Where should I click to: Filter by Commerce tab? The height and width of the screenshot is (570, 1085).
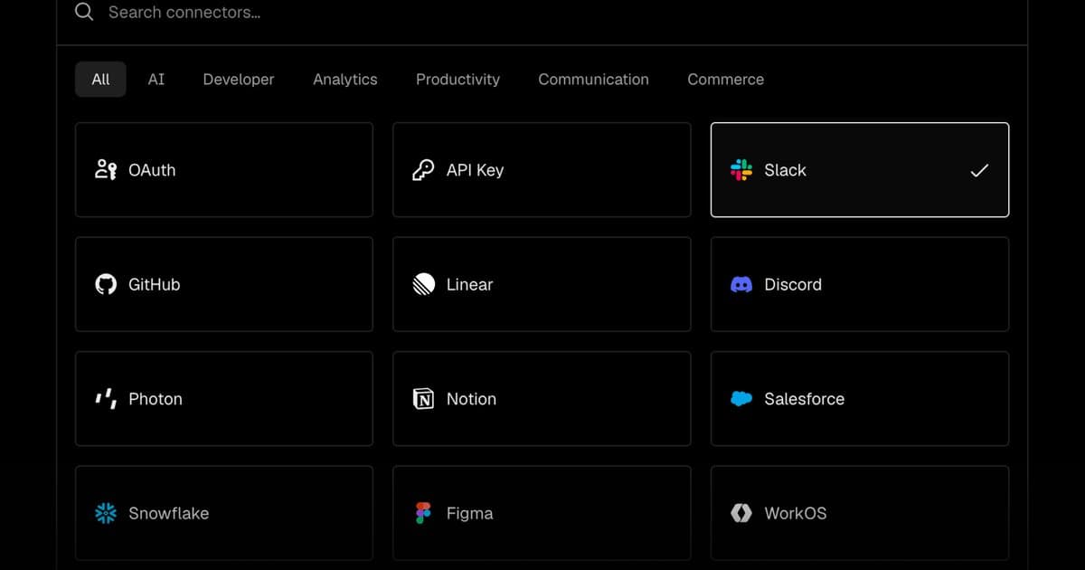pos(726,80)
